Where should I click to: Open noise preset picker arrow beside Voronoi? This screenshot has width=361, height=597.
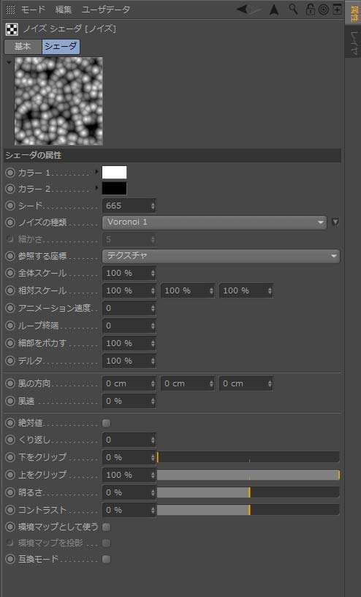[335, 222]
